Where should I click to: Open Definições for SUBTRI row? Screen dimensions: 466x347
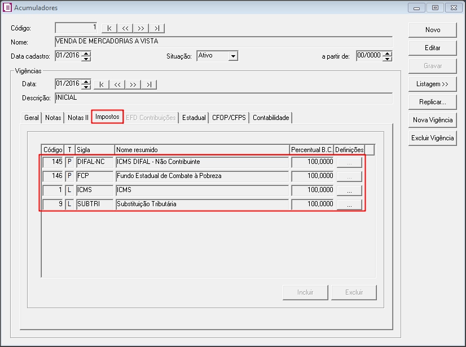click(x=349, y=204)
